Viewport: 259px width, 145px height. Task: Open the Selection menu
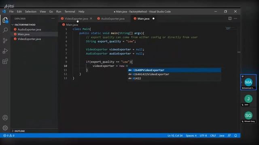point(31,12)
